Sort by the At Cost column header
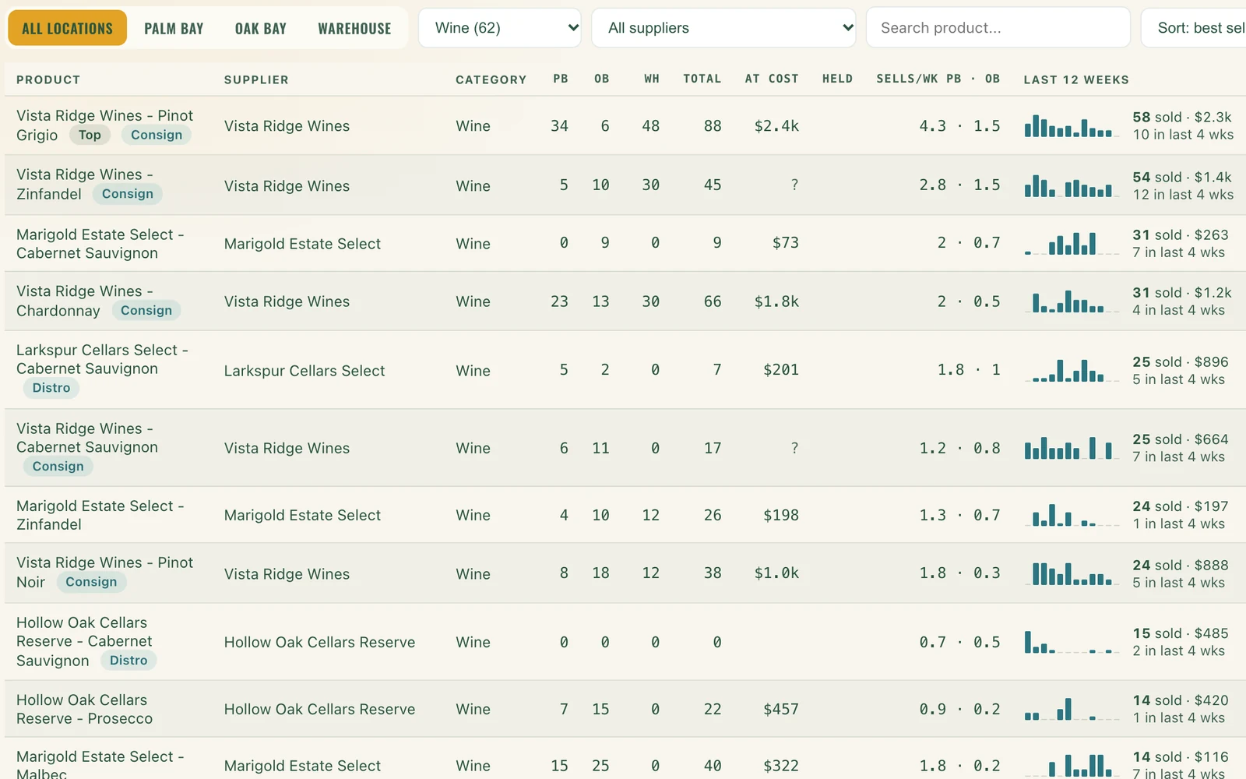Viewport: 1246px width, 779px height. (x=772, y=79)
